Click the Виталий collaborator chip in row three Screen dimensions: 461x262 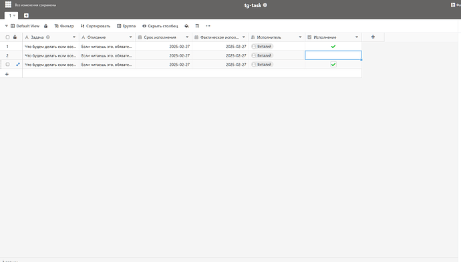262,64
